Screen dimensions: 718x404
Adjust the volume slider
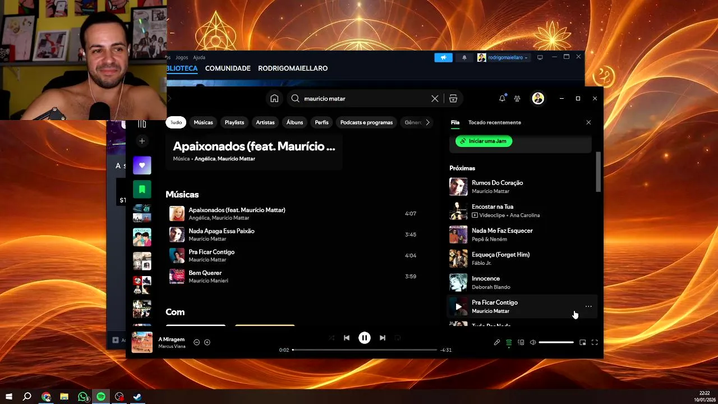(556, 342)
